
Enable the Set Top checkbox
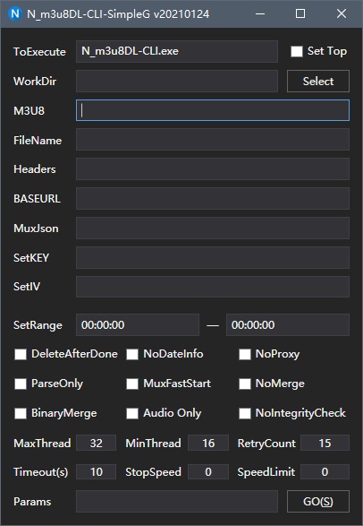coord(297,51)
